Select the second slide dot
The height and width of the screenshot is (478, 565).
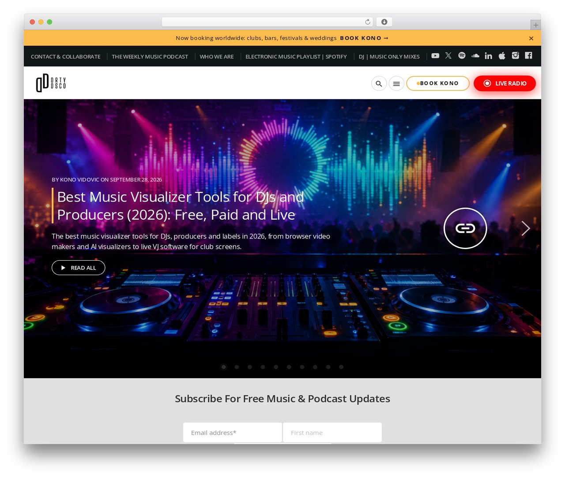click(x=237, y=367)
